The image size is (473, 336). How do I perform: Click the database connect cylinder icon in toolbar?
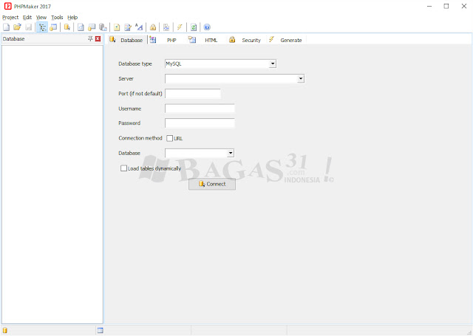point(67,27)
